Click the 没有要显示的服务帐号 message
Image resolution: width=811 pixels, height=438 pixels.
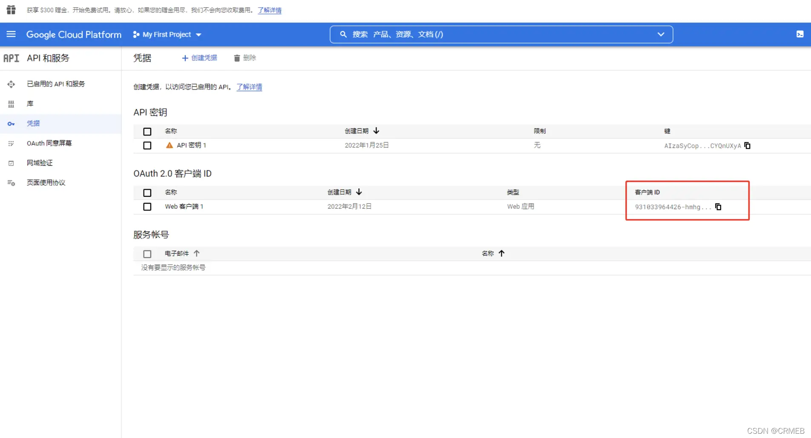(x=173, y=268)
